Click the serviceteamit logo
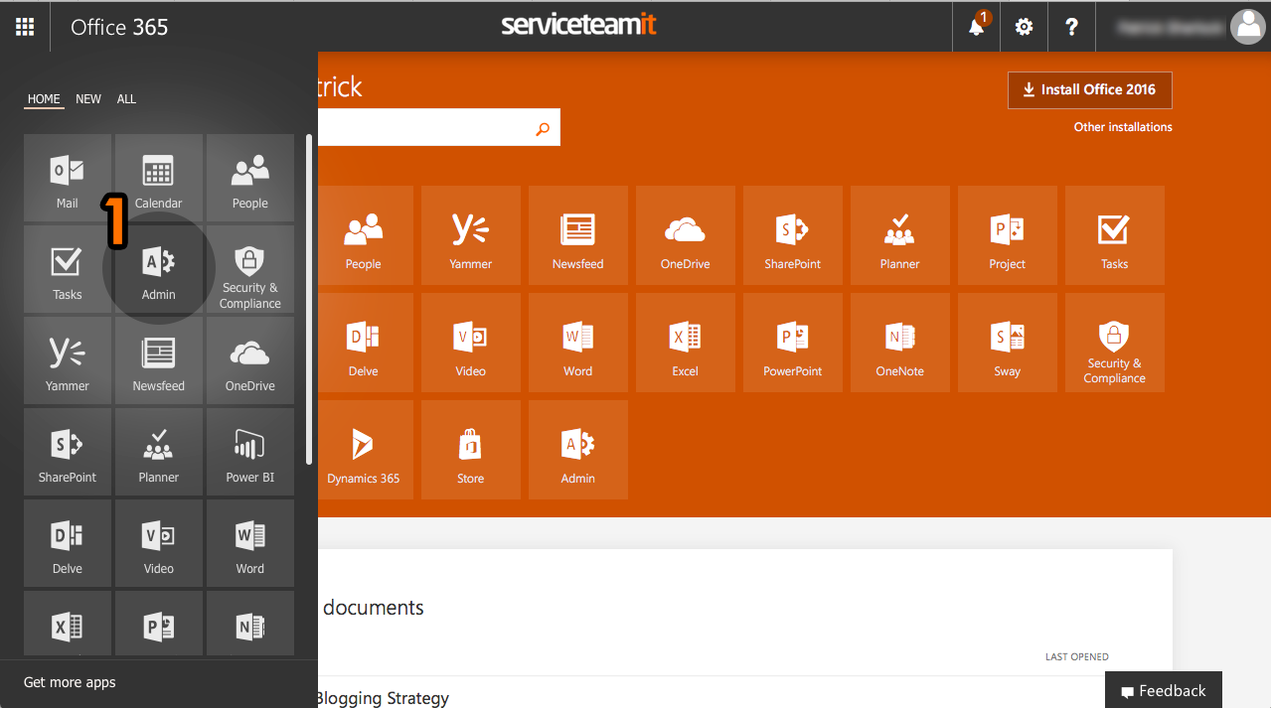The image size is (1271, 708). click(x=579, y=26)
